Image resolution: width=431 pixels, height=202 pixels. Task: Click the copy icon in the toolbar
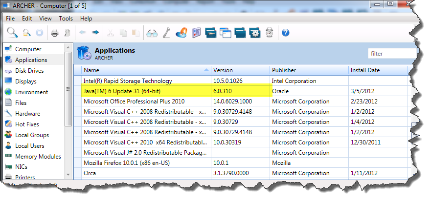[123, 33]
